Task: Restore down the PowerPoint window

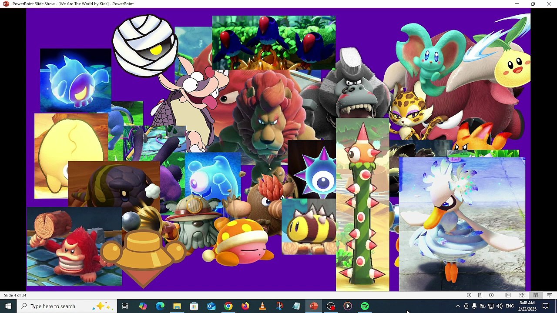Action: click(x=533, y=4)
